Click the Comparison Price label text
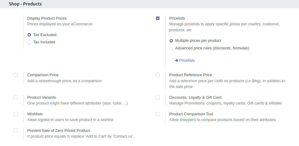The height and width of the screenshot is (146, 299). coord(43,75)
